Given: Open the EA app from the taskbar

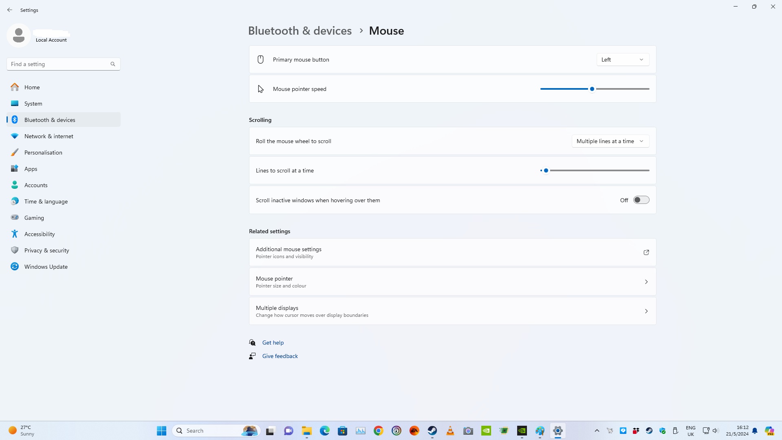Looking at the screenshot, I should [414, 431].
